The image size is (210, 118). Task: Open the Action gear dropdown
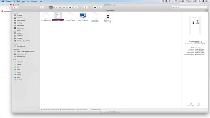pyautogui.click(x=71, y=7)
